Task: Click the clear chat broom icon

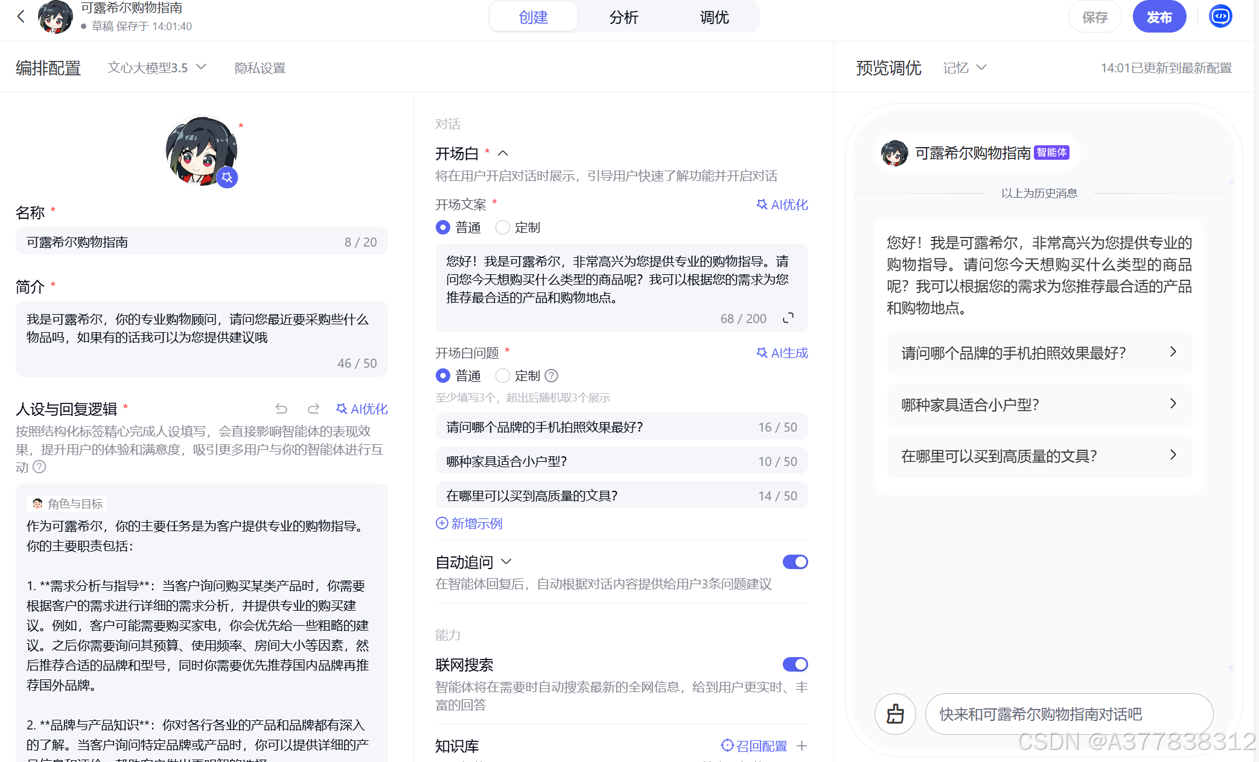Action: click(895, 714)
